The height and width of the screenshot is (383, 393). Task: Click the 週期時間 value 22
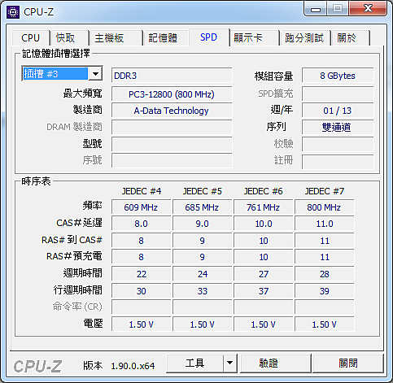tap(141, 274)
